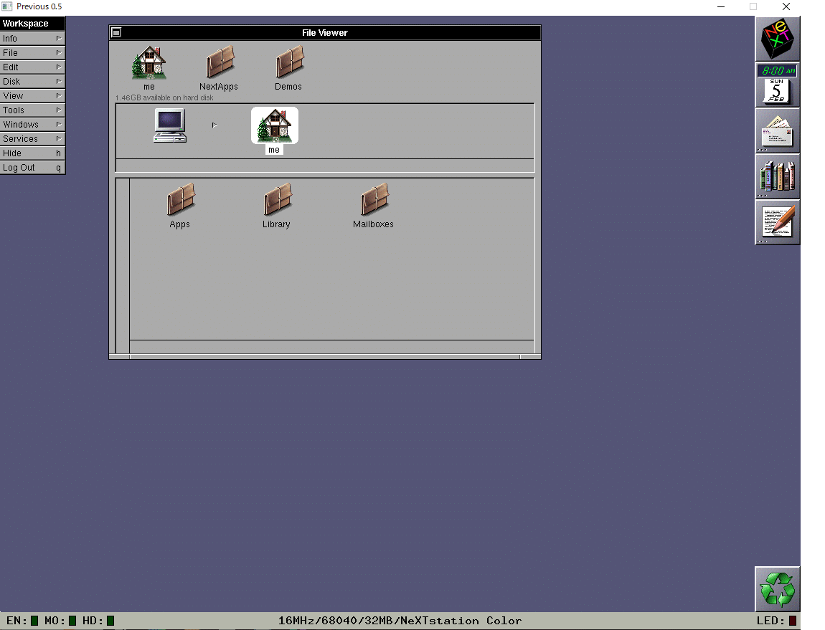Expand the View submenu
The width and height of the screenshot is (825, 630).
pos(32,96)
